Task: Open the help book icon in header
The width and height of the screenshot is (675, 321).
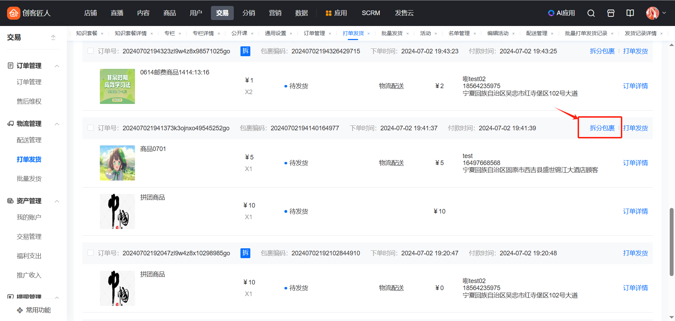Action: tap(630, 13)
